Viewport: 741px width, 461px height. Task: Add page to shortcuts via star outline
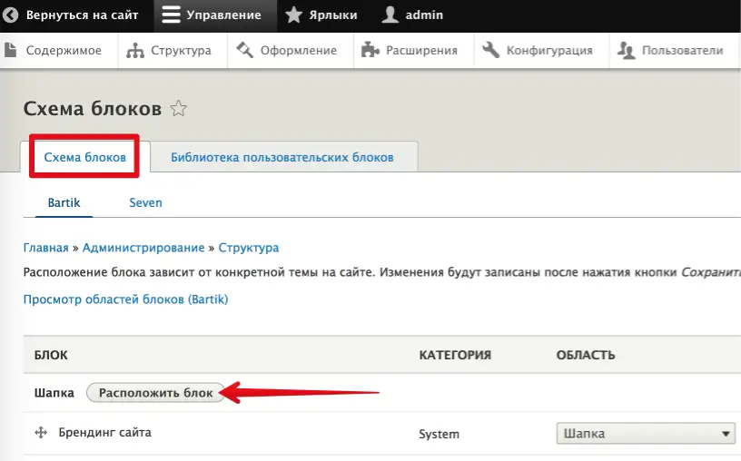pyautogui.click(x=179, y=110)
